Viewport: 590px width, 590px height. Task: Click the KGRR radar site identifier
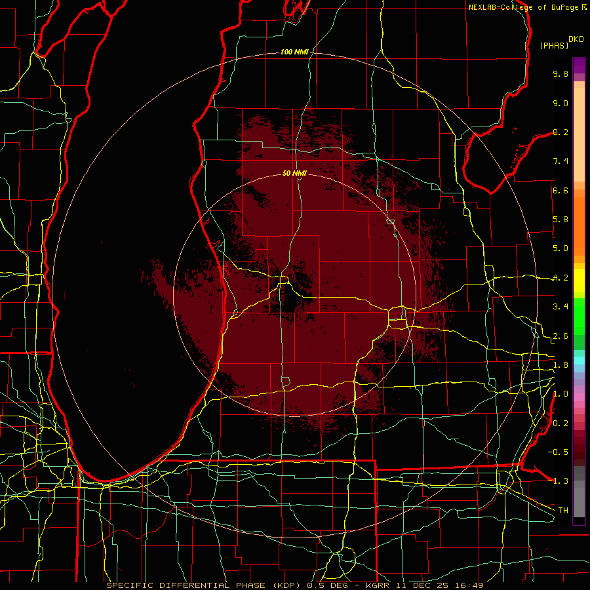click(377, 585)
